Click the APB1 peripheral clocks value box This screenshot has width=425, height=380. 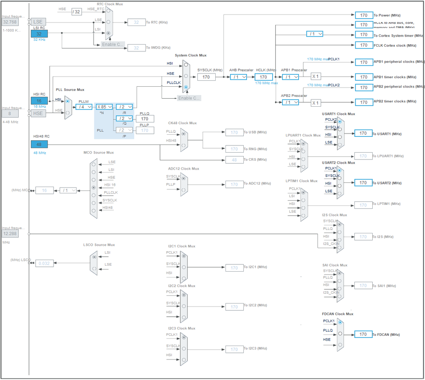[364, 62]
